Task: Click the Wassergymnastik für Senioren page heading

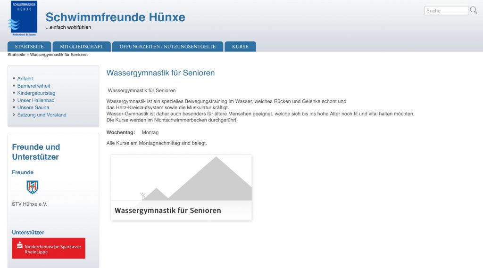Action: coord(160,73)
